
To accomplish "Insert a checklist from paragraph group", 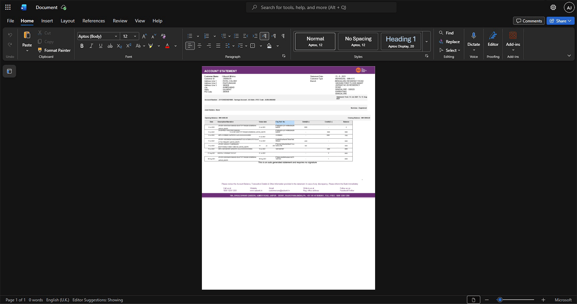I will [237, 36].
